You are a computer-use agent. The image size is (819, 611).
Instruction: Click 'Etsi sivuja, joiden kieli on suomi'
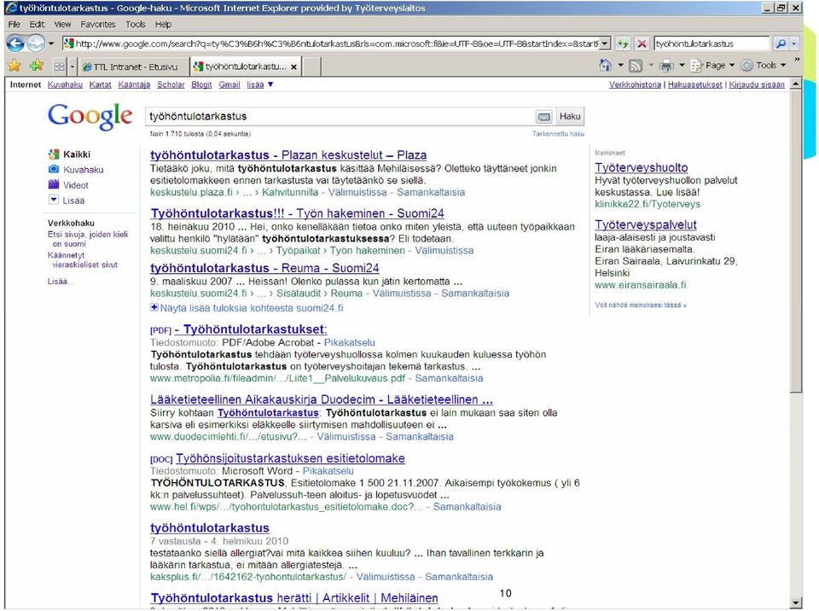(87, 239)
